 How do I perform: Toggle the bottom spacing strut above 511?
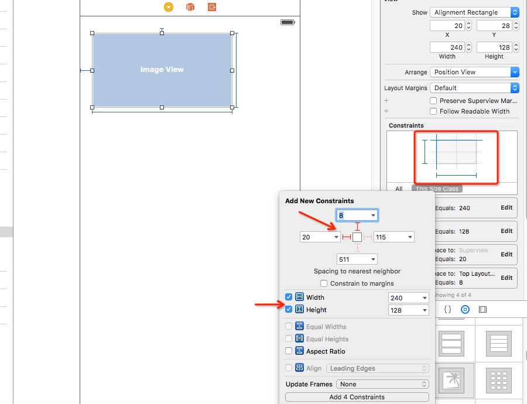coord(357,248)
